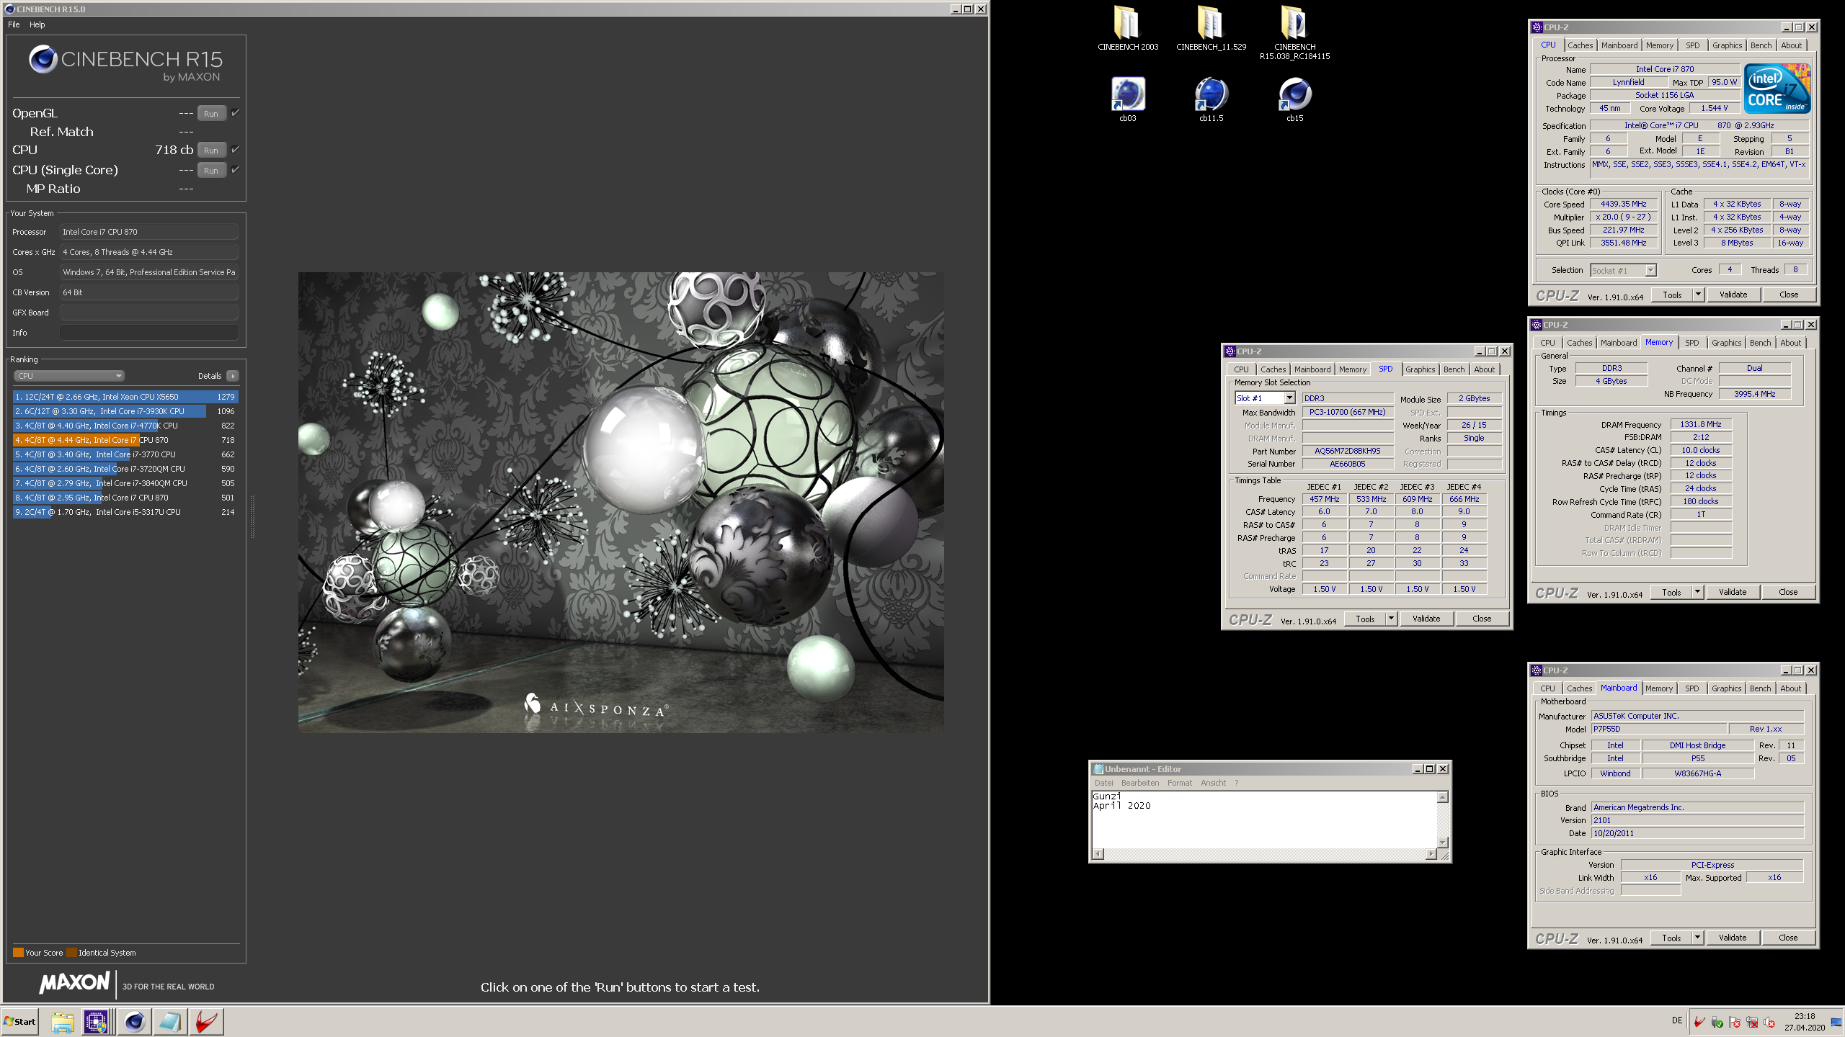This screenshot has width=1845, height=1037.
Task: Switch to About tab in CPU-Z Mainboard window
Action: coord(1790,688)
